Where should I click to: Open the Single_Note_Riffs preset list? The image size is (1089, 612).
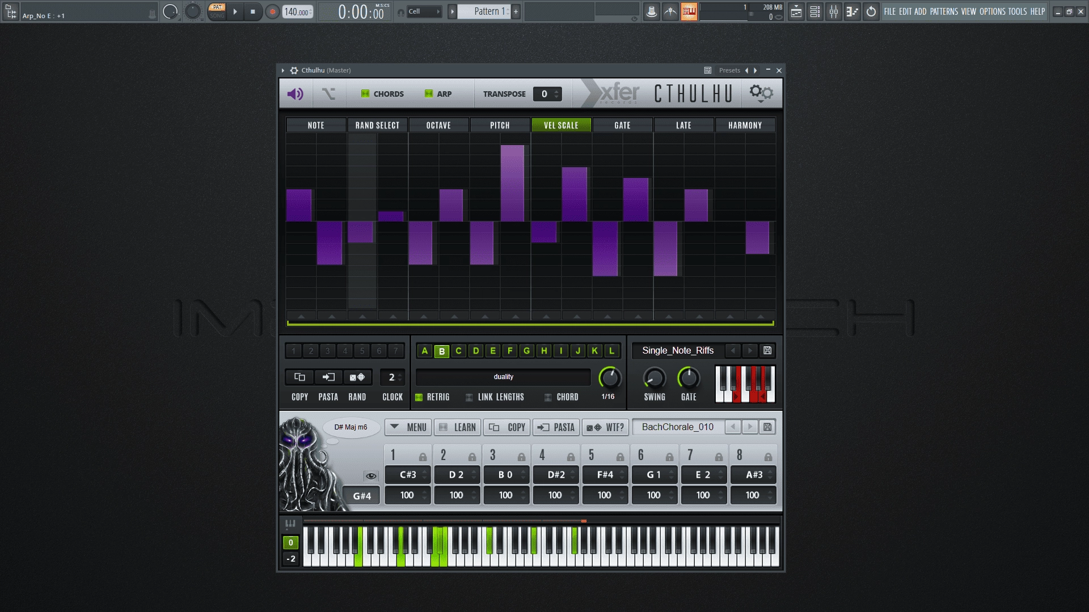click(x=678, y=351)
